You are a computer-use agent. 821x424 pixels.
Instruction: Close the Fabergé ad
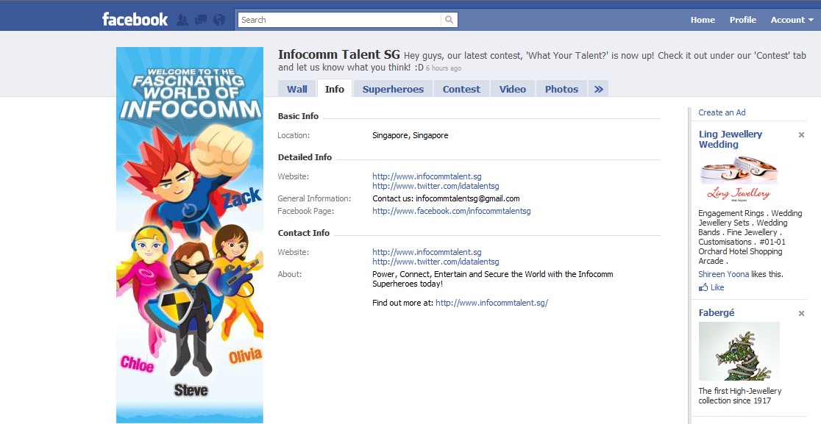(801, 314)
